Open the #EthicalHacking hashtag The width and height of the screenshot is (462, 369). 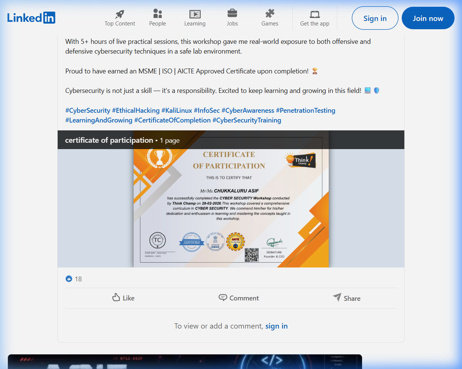coord(136,111)
